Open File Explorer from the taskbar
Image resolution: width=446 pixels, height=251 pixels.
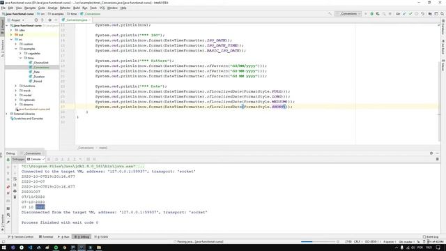[99, 248]
